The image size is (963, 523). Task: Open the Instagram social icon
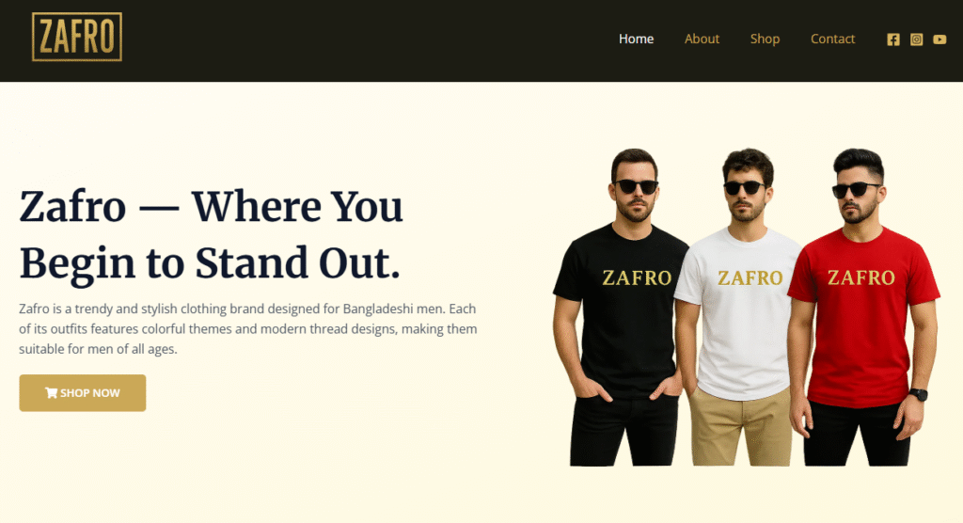click(916, 40)
